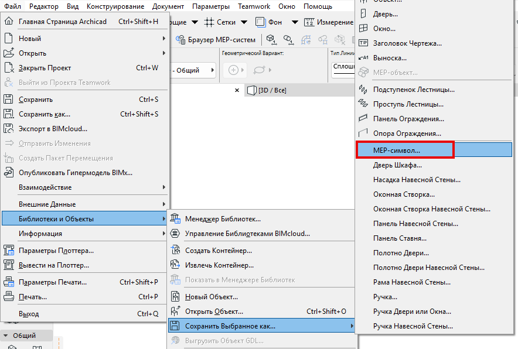Click the Параметры Плоттера icon
518x349 pixels.
coord(9,250)
